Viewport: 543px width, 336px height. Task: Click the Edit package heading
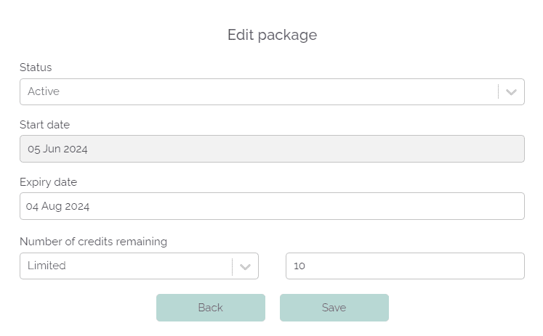[x=272, y=35]
